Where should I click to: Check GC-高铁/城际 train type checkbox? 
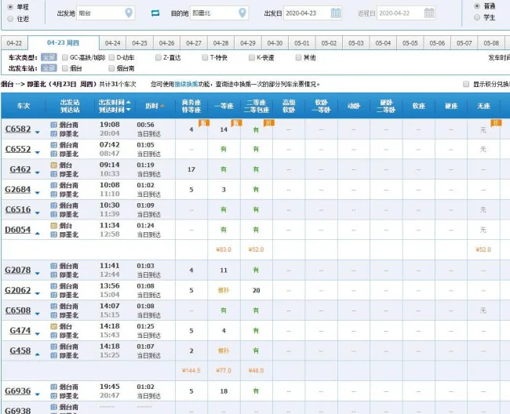click(65, 57)
